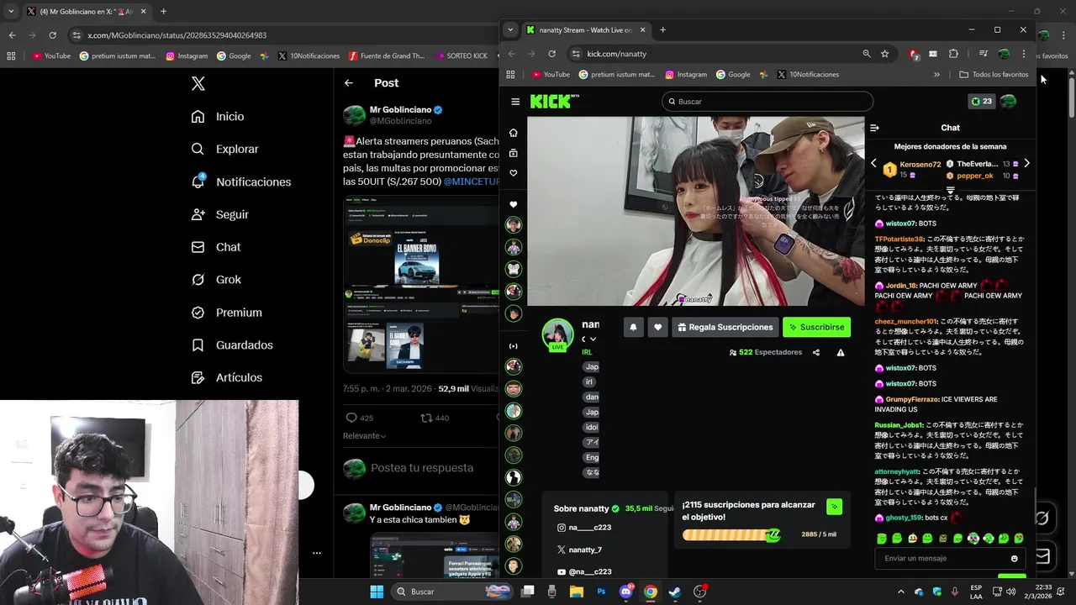Image resolution: width=1076 pixels, height=605 pixels.
Task: Expand the donors leaderboard handle
Action: pos(951,191)
